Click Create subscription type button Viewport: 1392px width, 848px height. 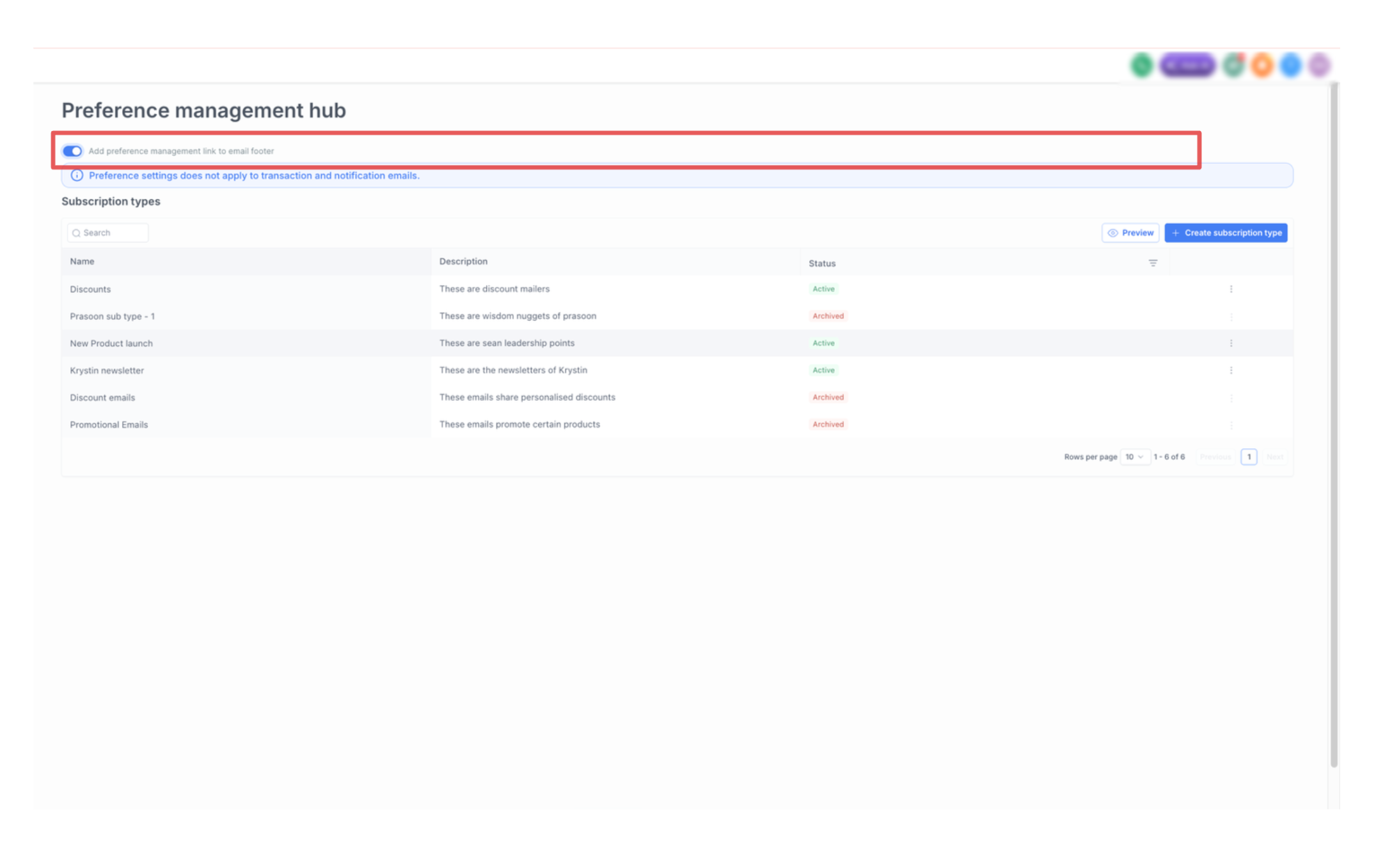coord(1226,233)
